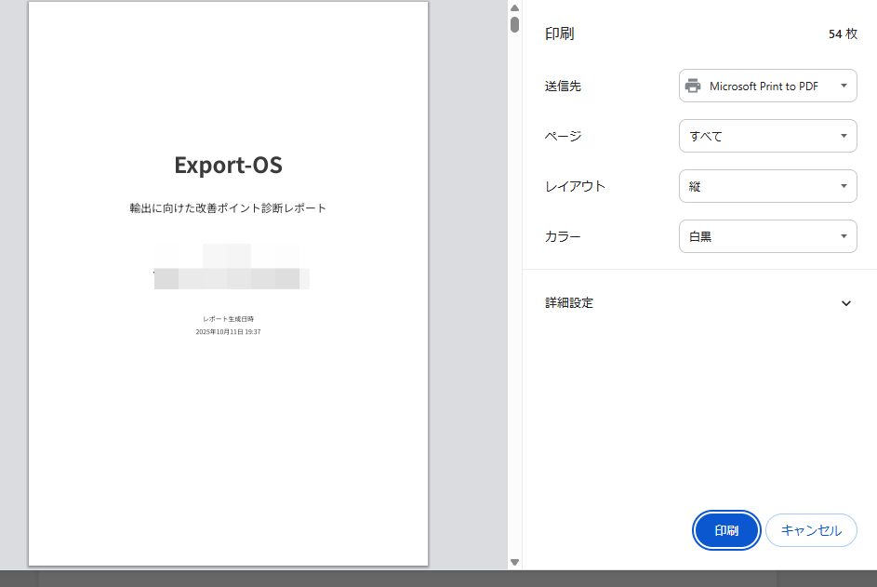Open the レイアウト dropdown showing 縦
Image resolution: width=877 pixels, height=587 pixels.
[x=767, y=186]
